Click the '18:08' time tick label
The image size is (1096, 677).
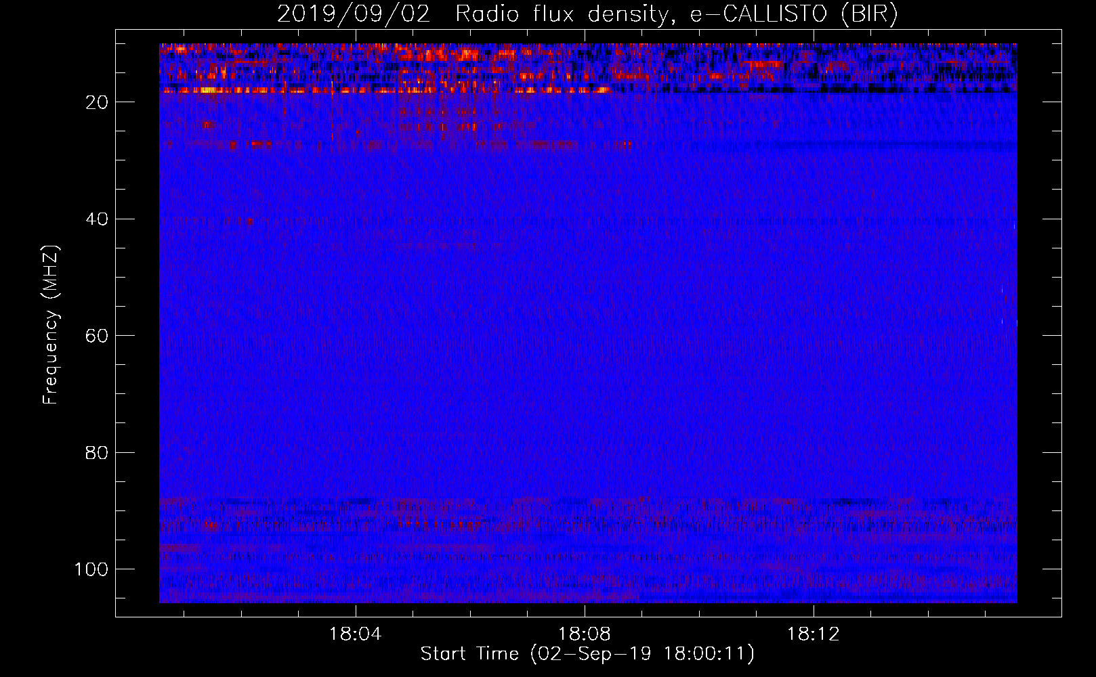[x=584, y=634]
